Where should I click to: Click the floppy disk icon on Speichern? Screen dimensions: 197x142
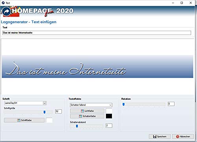pos(155,136)
